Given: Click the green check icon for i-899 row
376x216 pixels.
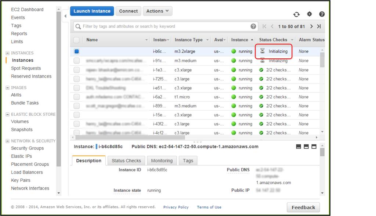Looking at the screenshot, I should (261, 106).
